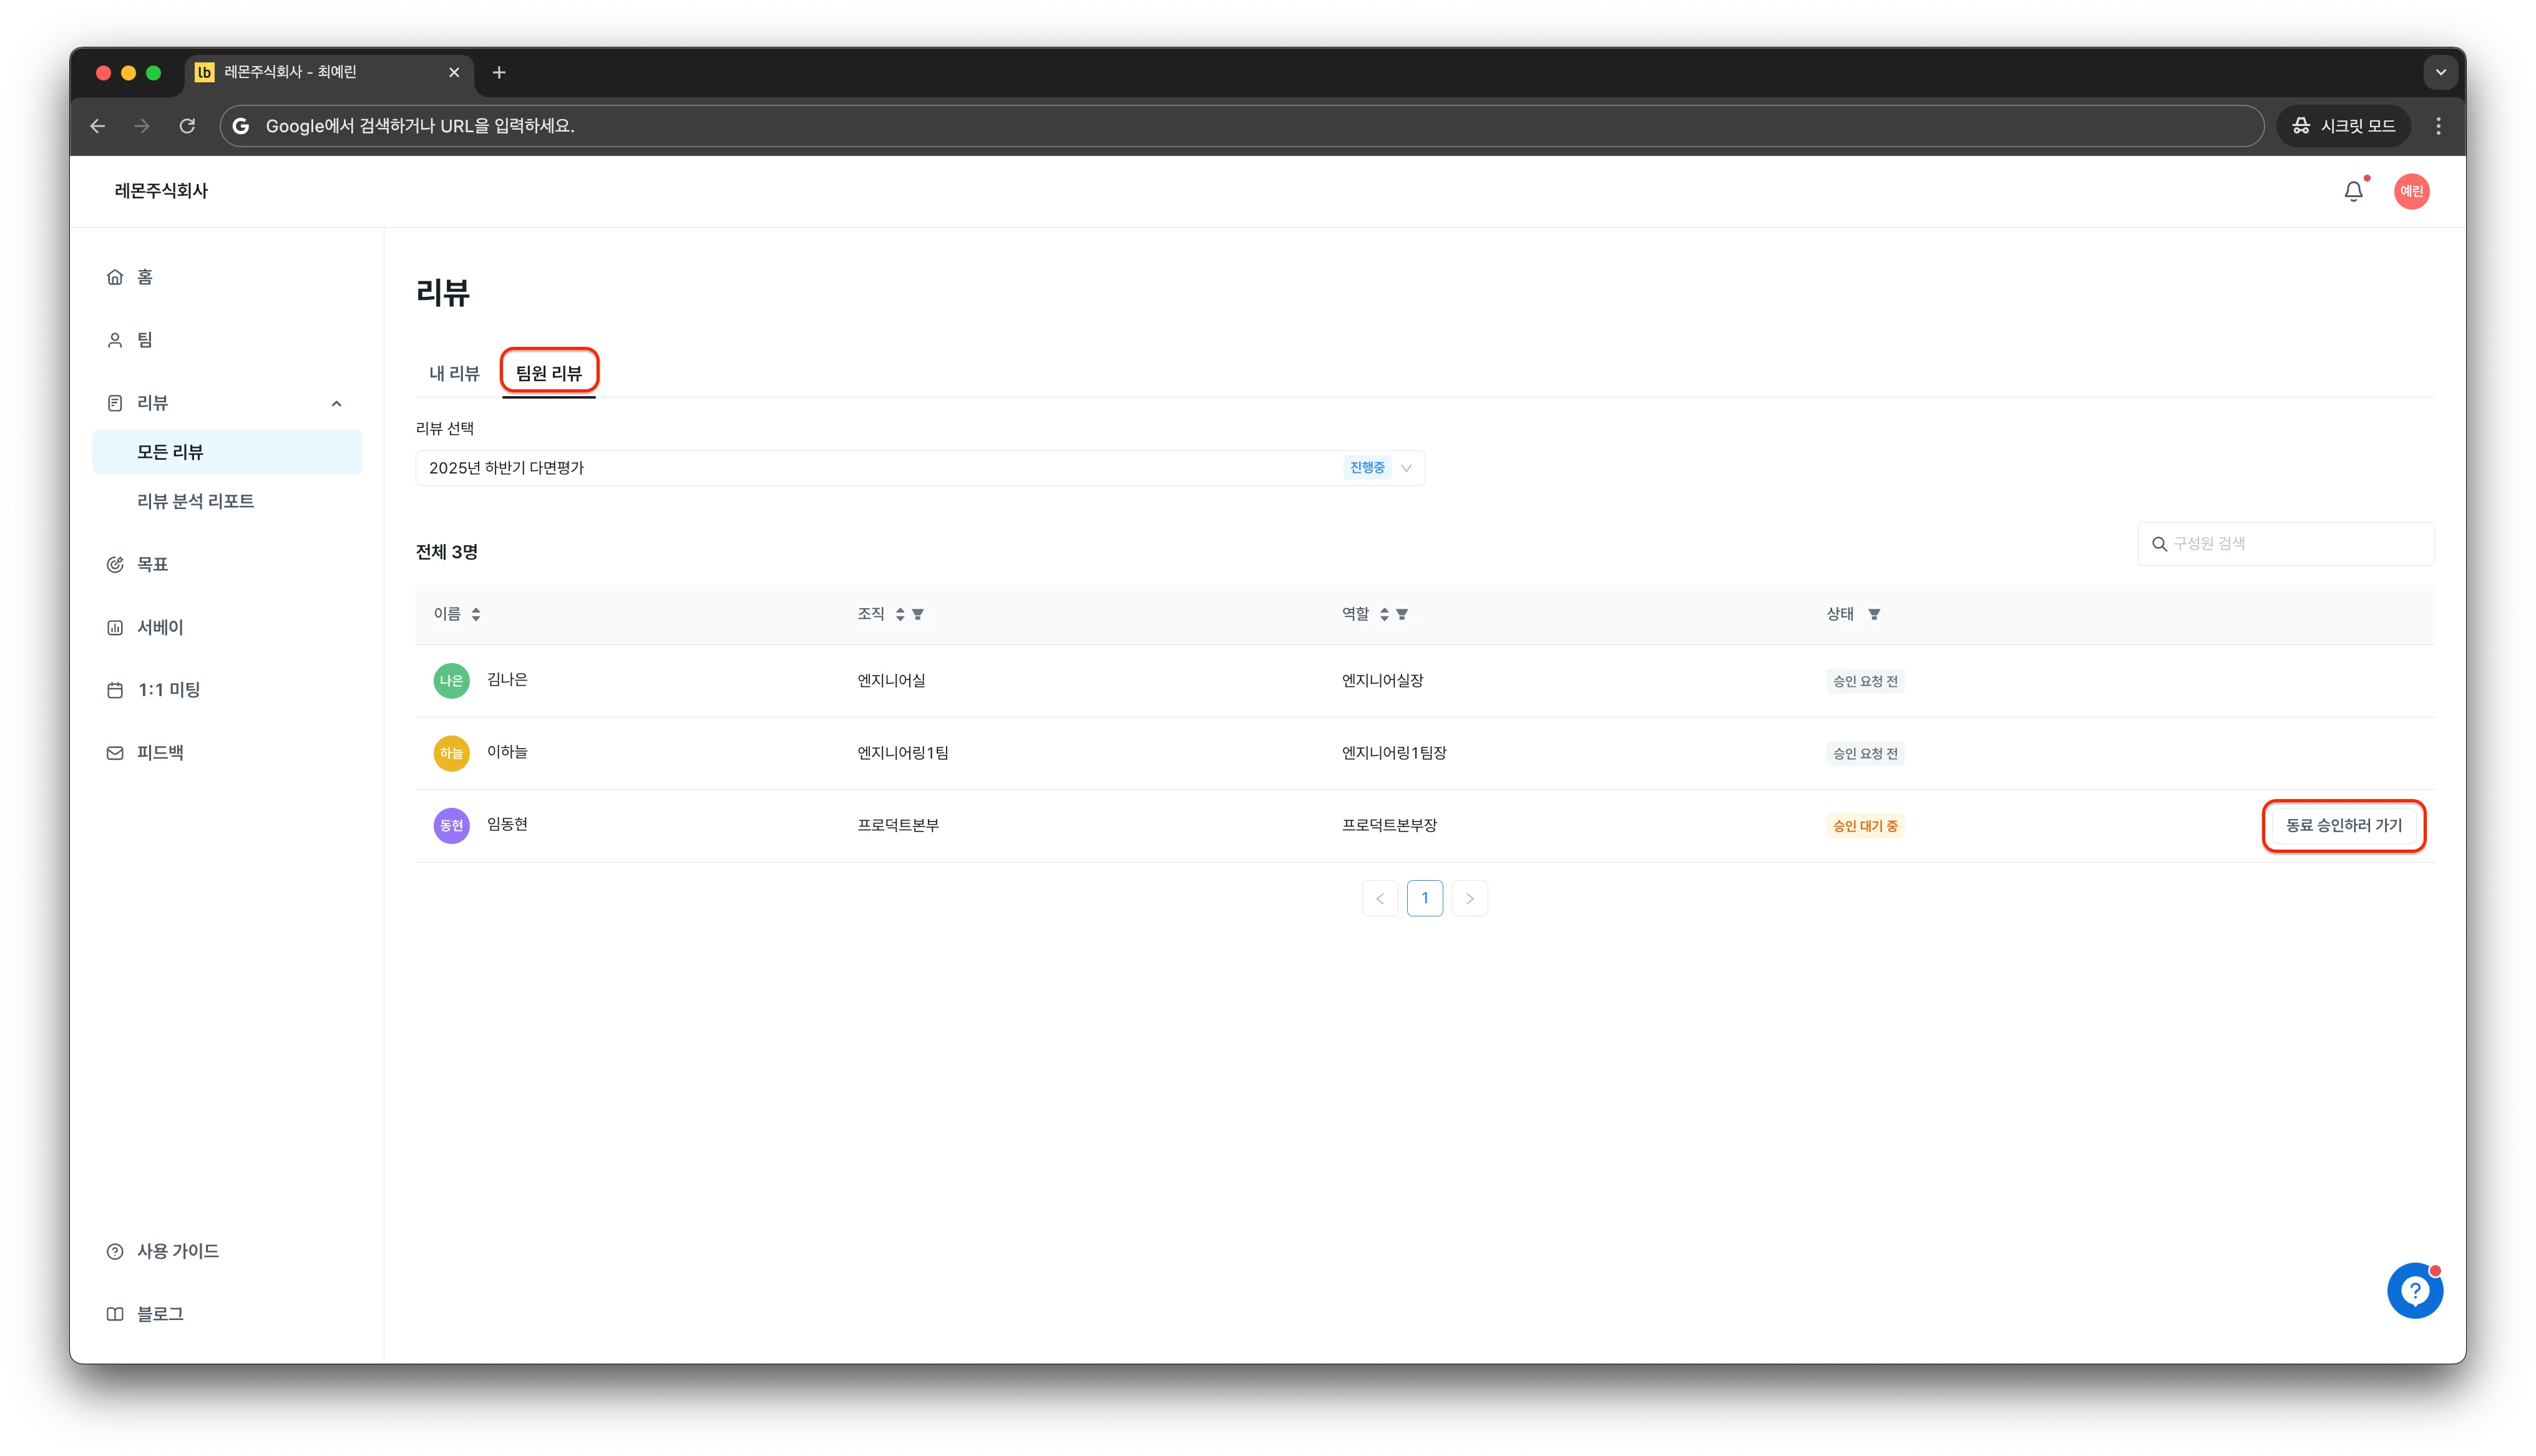Click the envelope icon beside 피드백
The height and width of the screenshot is (1456, 2536).
(115, 753)
